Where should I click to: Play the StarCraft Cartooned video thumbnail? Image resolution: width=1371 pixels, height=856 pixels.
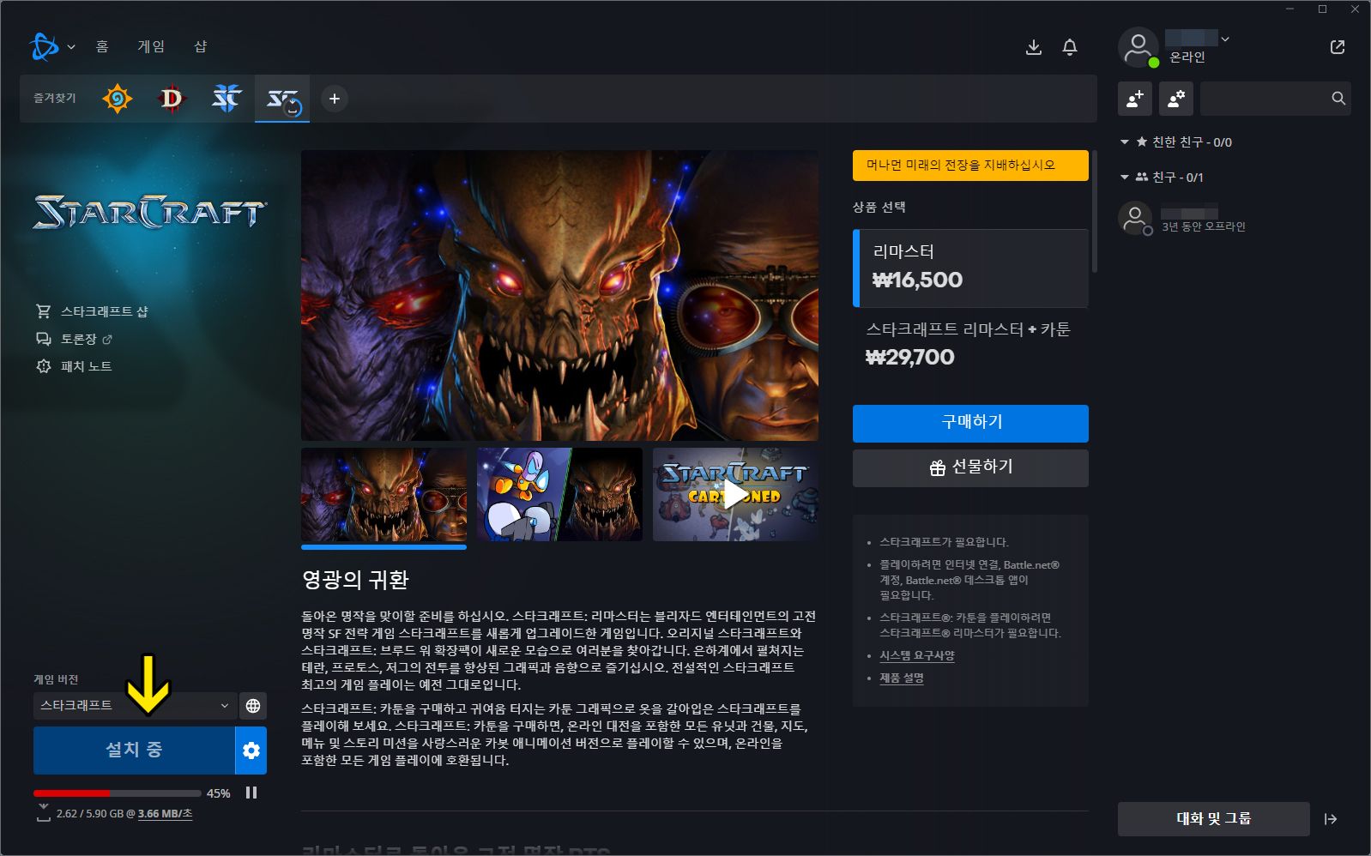[735, 494]
